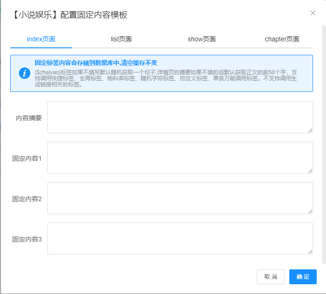Click the dialog's vertical scrollbar

[324, 144]
